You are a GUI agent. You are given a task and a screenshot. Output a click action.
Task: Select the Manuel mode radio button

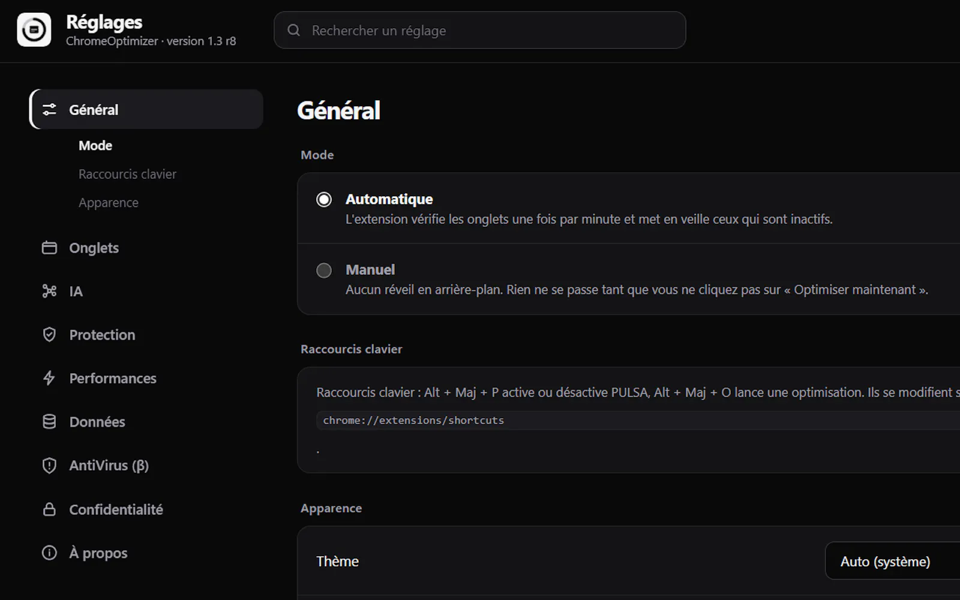(x=324, y=270)
